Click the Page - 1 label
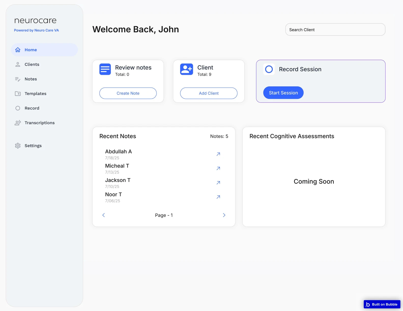 (x=164, y=215)
